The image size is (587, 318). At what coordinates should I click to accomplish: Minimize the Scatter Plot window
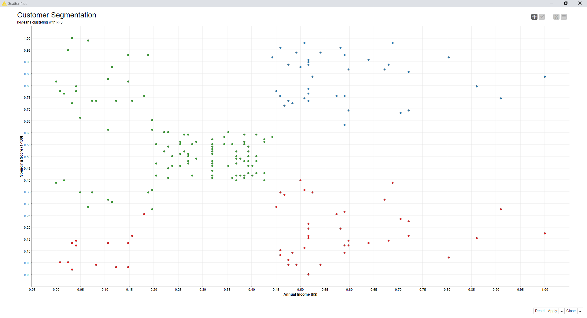pyautogui.click(x=552, y=3)
